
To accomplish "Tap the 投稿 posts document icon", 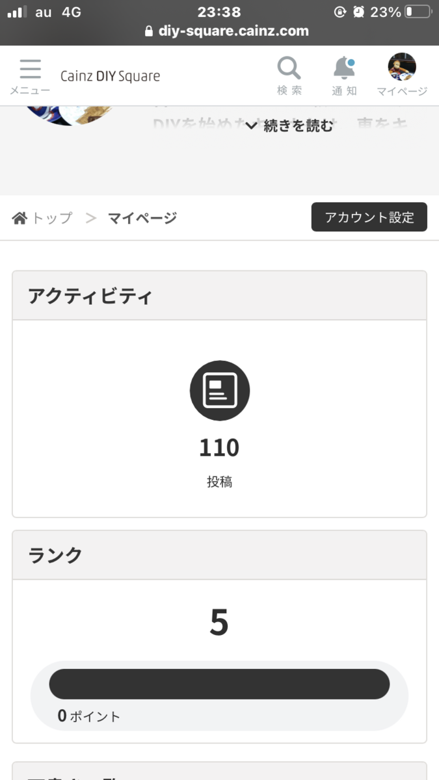I will pyautogui.click(x=219, y=391).
